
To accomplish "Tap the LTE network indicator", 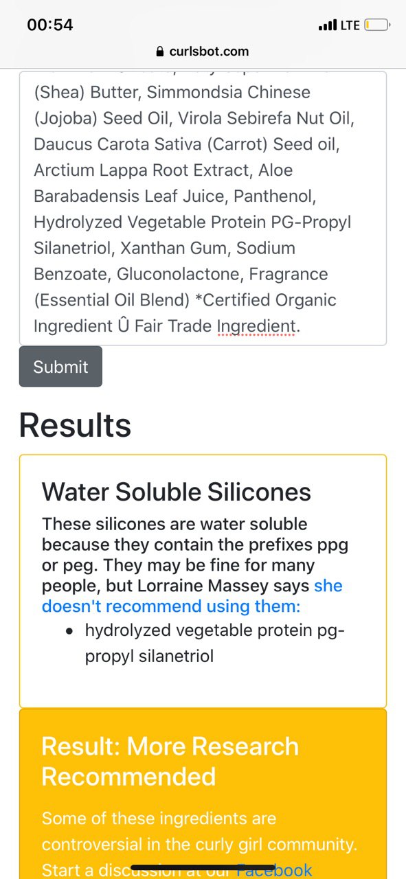I will pyautogui.click(x=350, y=25).
